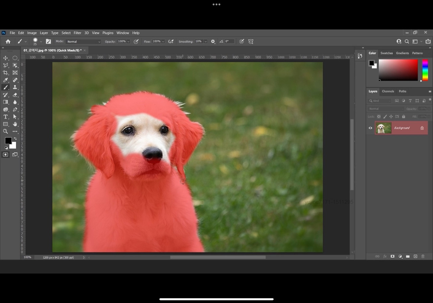The width and height of the screenshot is (433, 303).
Task: Click the Search icon in options bar
Action: 407,41
